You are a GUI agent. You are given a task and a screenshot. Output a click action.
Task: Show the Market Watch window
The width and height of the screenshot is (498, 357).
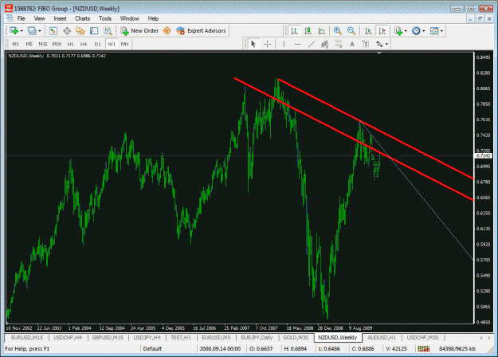pyautogui.click(x=53, y=31)
